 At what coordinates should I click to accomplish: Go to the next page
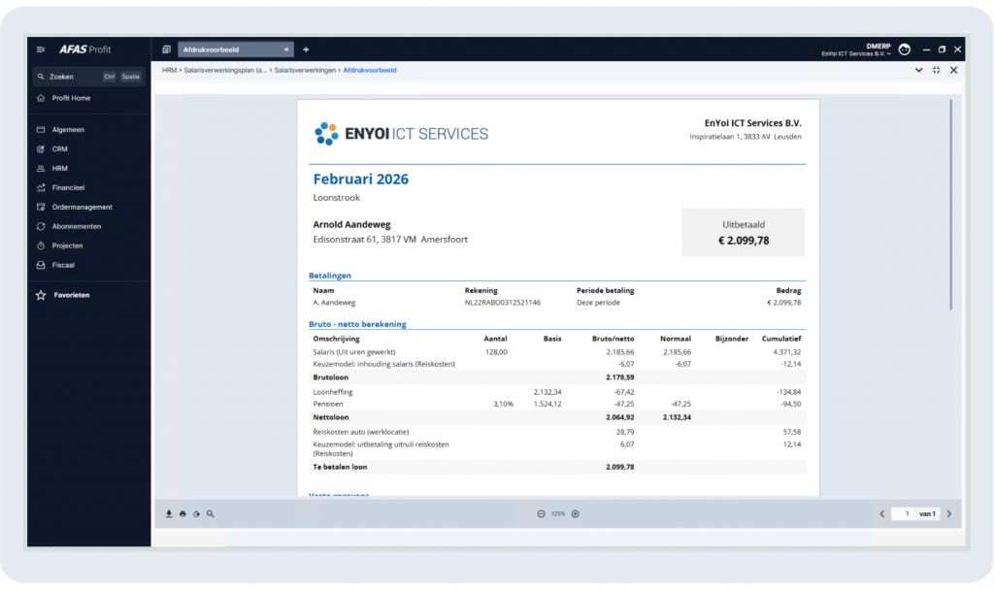(949, 514)
